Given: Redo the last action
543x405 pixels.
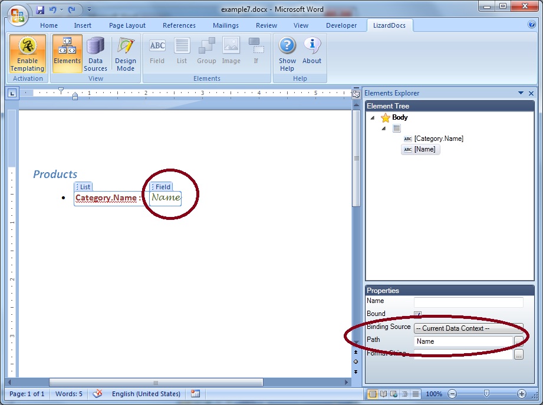Looking at the screenshot, I should (72, 9).
